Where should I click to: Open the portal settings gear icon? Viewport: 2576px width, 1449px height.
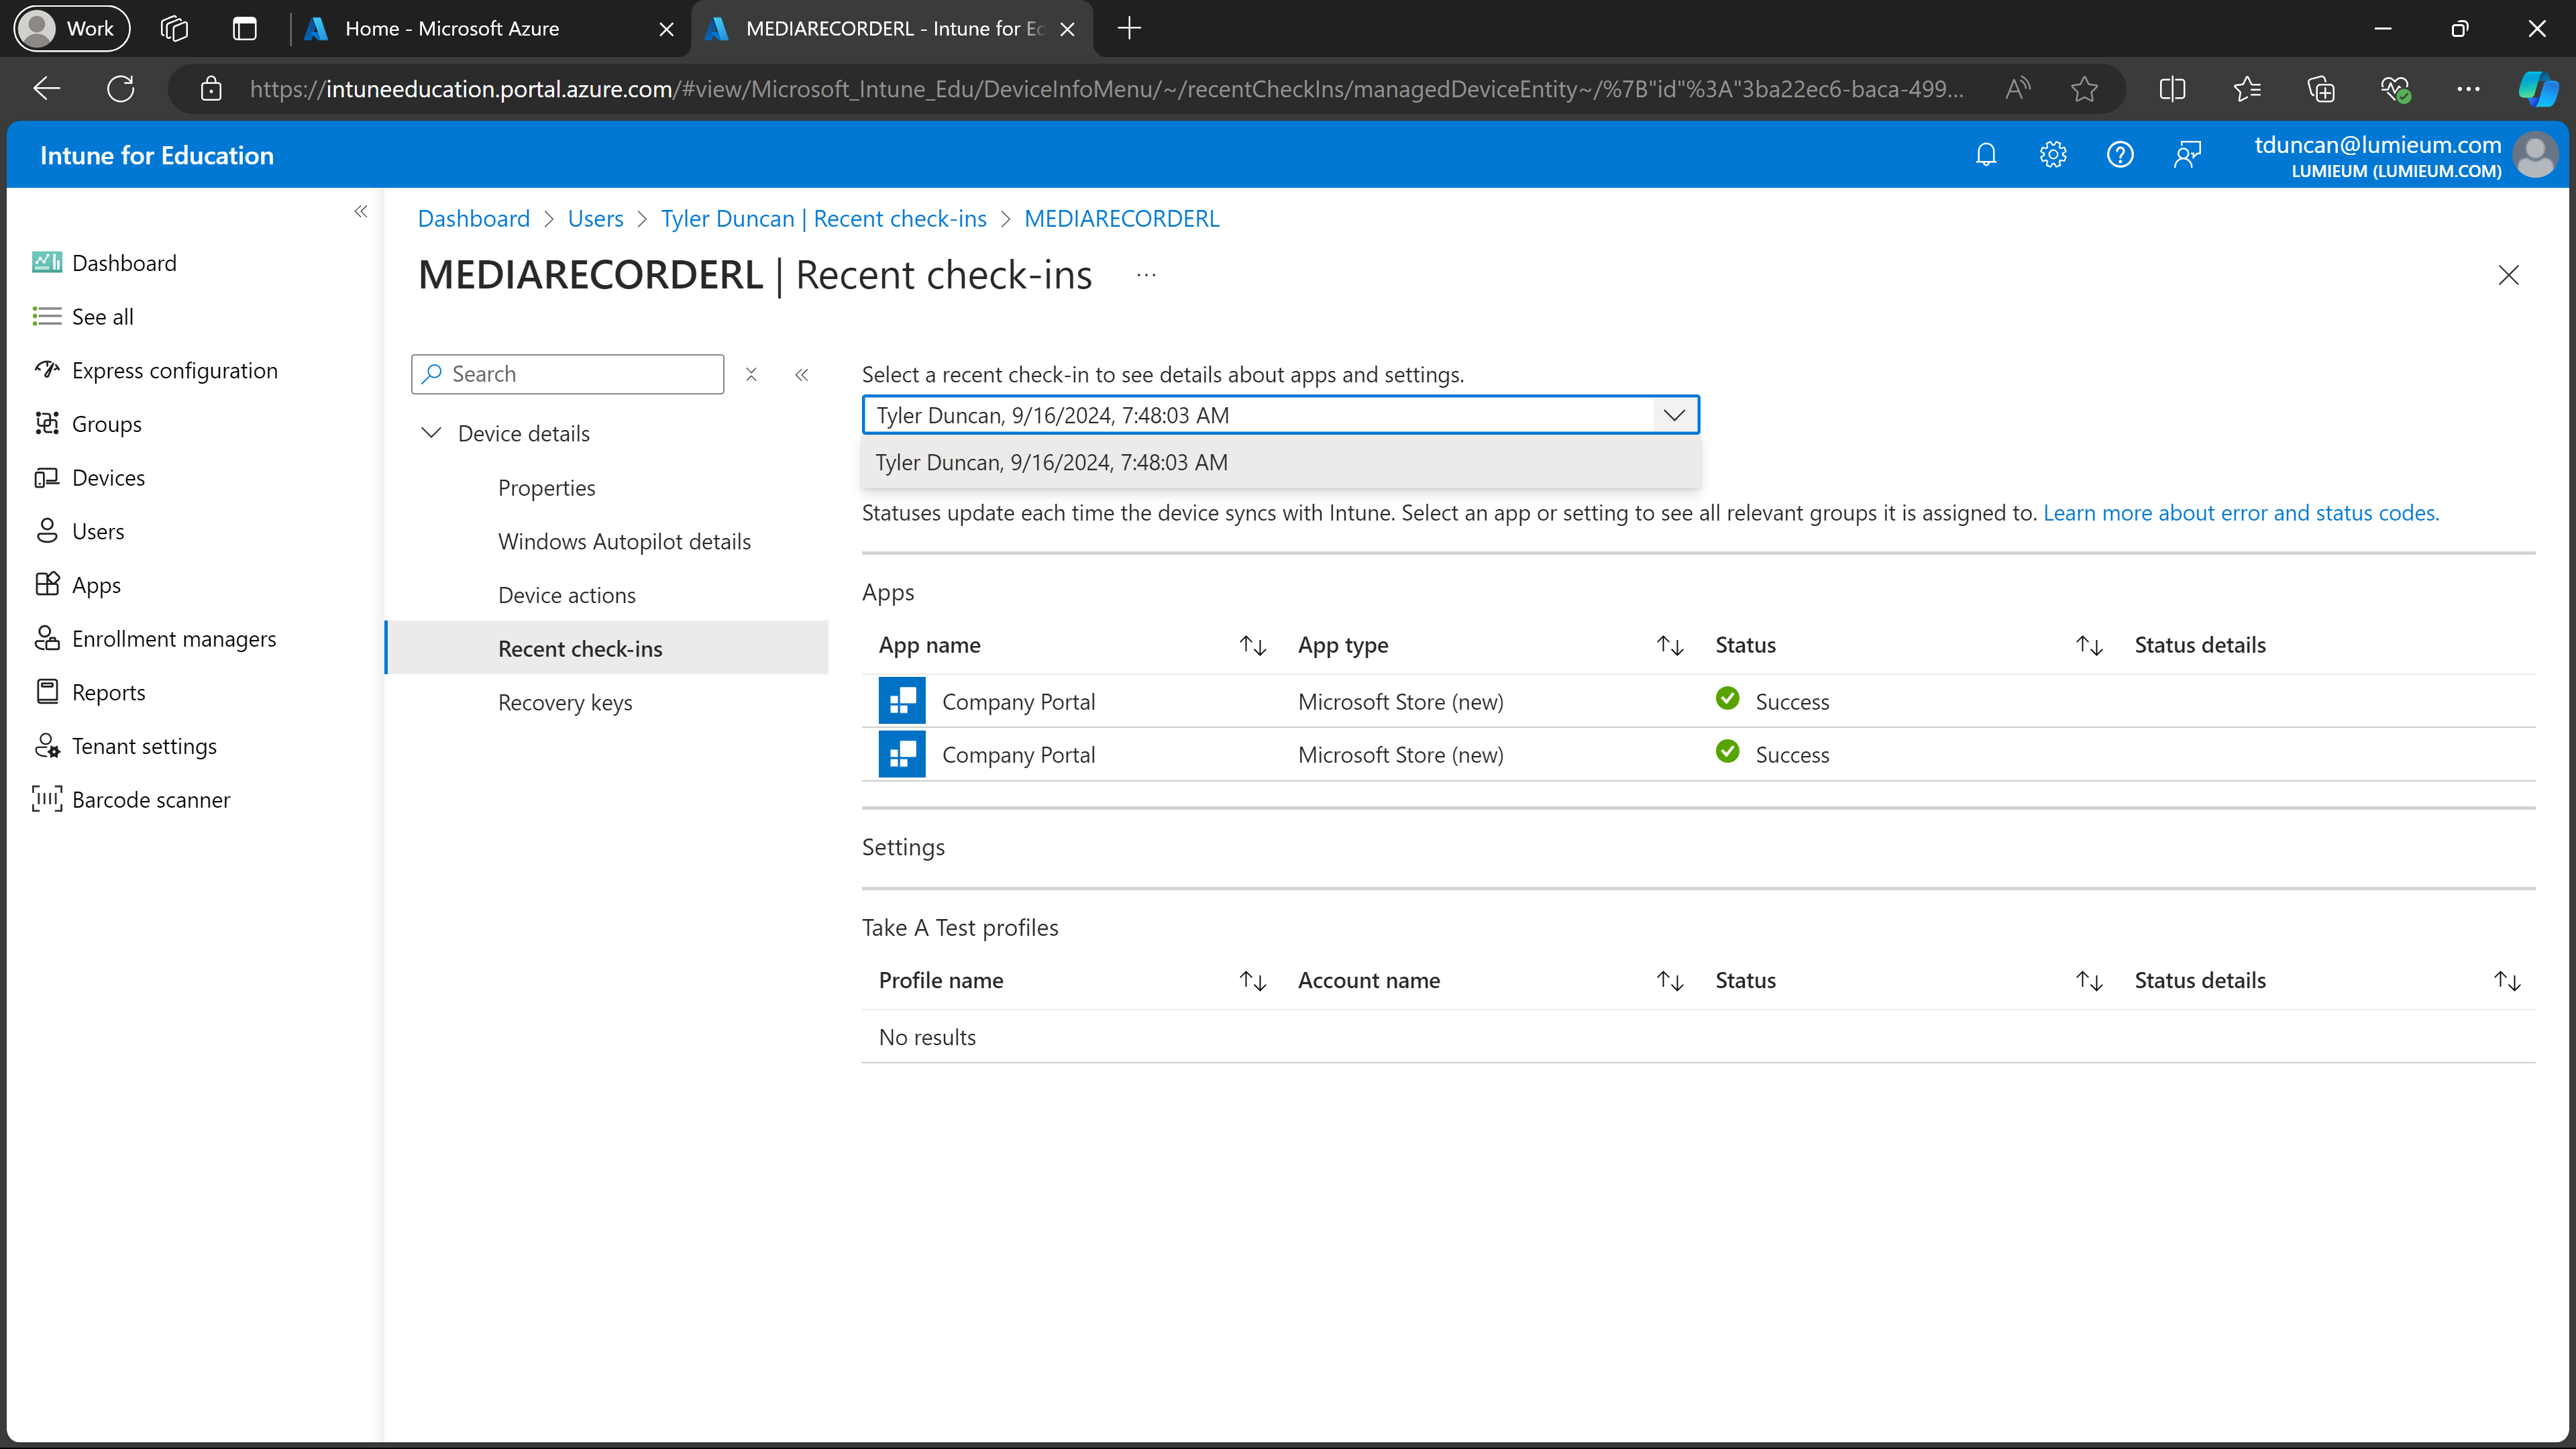pyautogui.click(x=2053, y=155)
